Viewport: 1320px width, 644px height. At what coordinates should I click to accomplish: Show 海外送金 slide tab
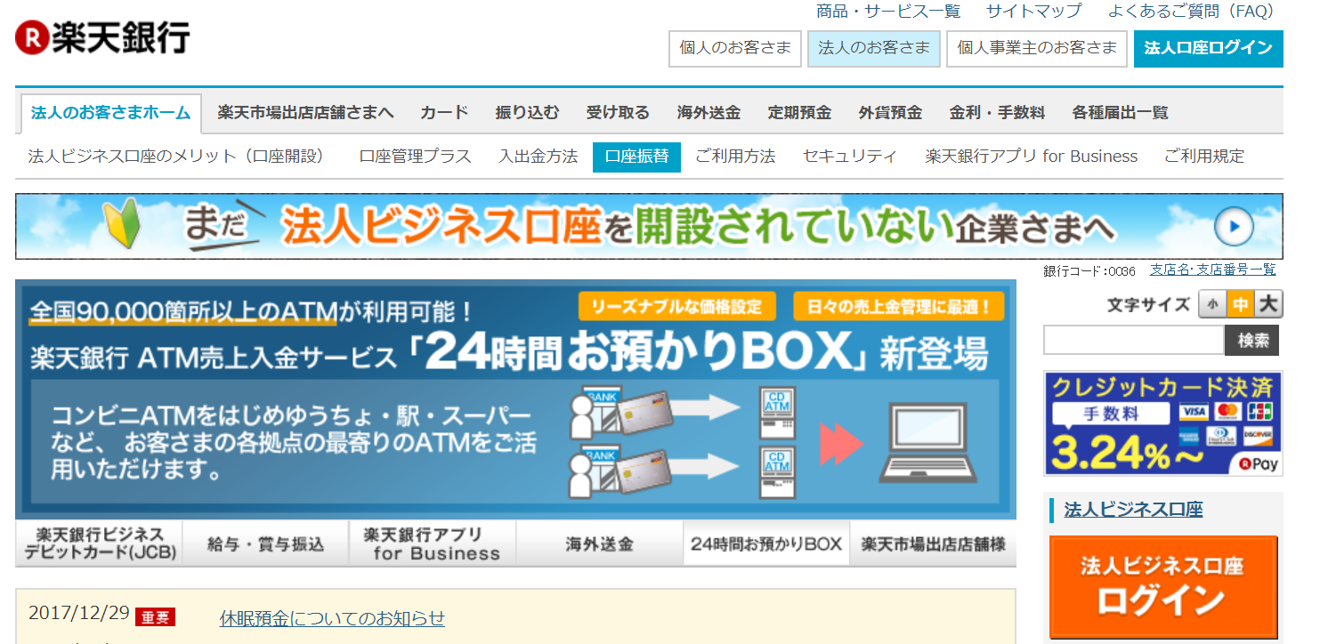pos(599,543)
